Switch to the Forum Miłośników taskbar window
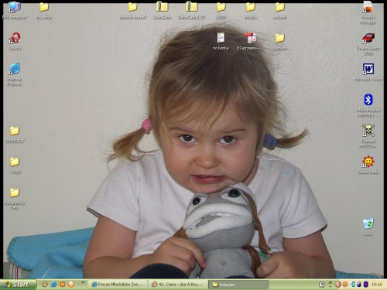The height and width of the screenshot is (290, 387). (x=118, y=285)
